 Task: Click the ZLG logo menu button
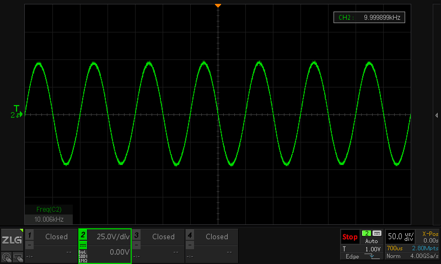[x=12, y=240]
